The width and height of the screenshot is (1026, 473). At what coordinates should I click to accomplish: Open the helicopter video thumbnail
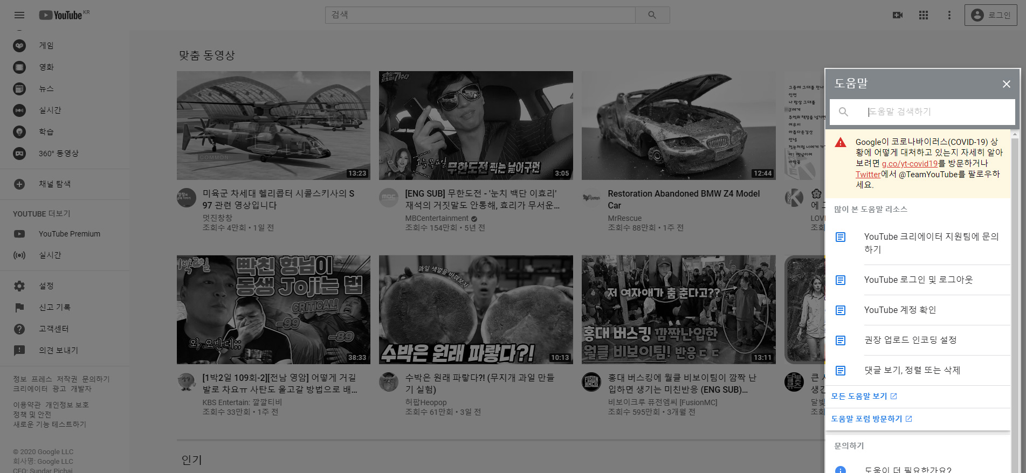pos(273,126)
